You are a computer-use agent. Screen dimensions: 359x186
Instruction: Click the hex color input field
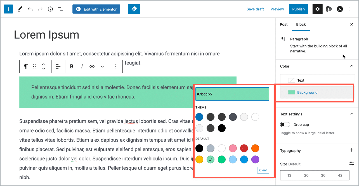pos(232,94)
